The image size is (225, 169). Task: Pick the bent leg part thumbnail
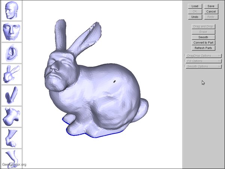tap(12, 138)
